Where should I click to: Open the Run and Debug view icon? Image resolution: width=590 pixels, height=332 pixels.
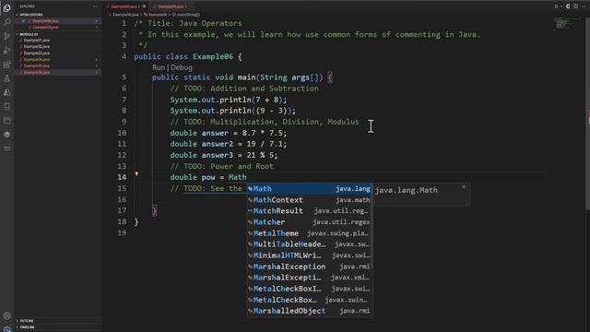(6, 51)
